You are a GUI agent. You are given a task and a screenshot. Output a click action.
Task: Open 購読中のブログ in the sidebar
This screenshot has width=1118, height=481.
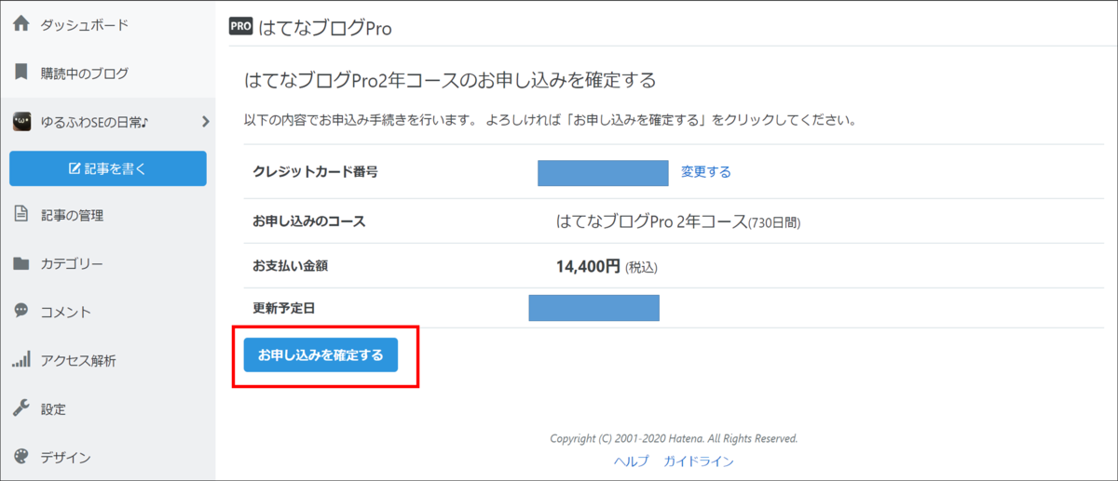click(85, 73)
